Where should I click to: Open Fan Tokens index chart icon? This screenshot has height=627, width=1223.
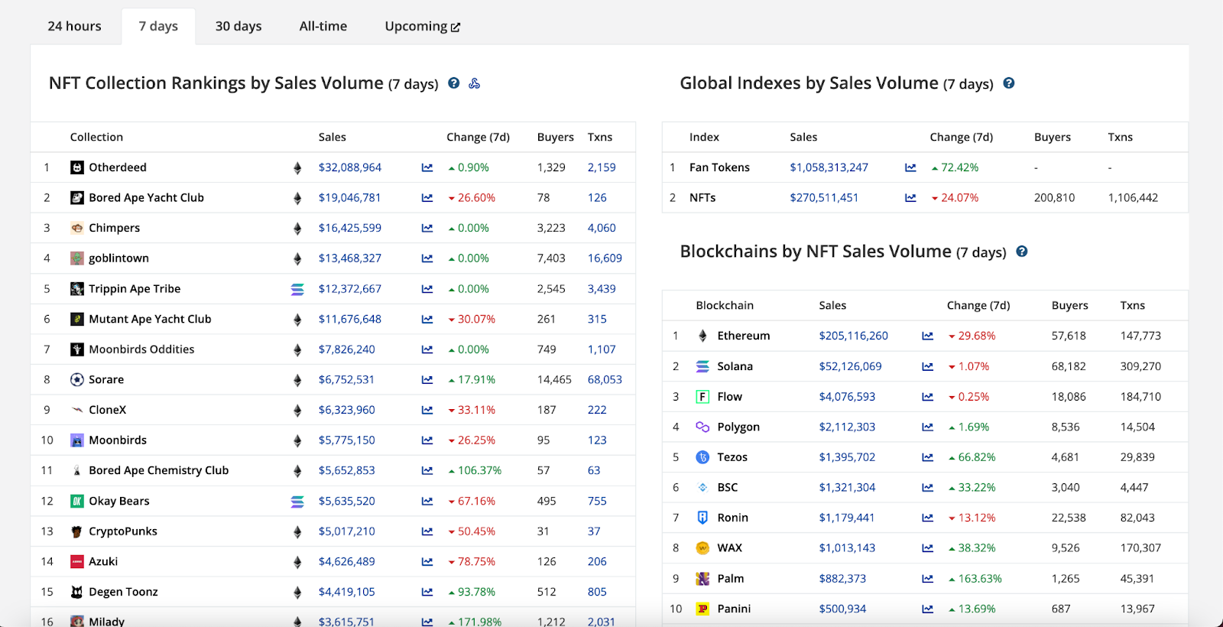910,167
